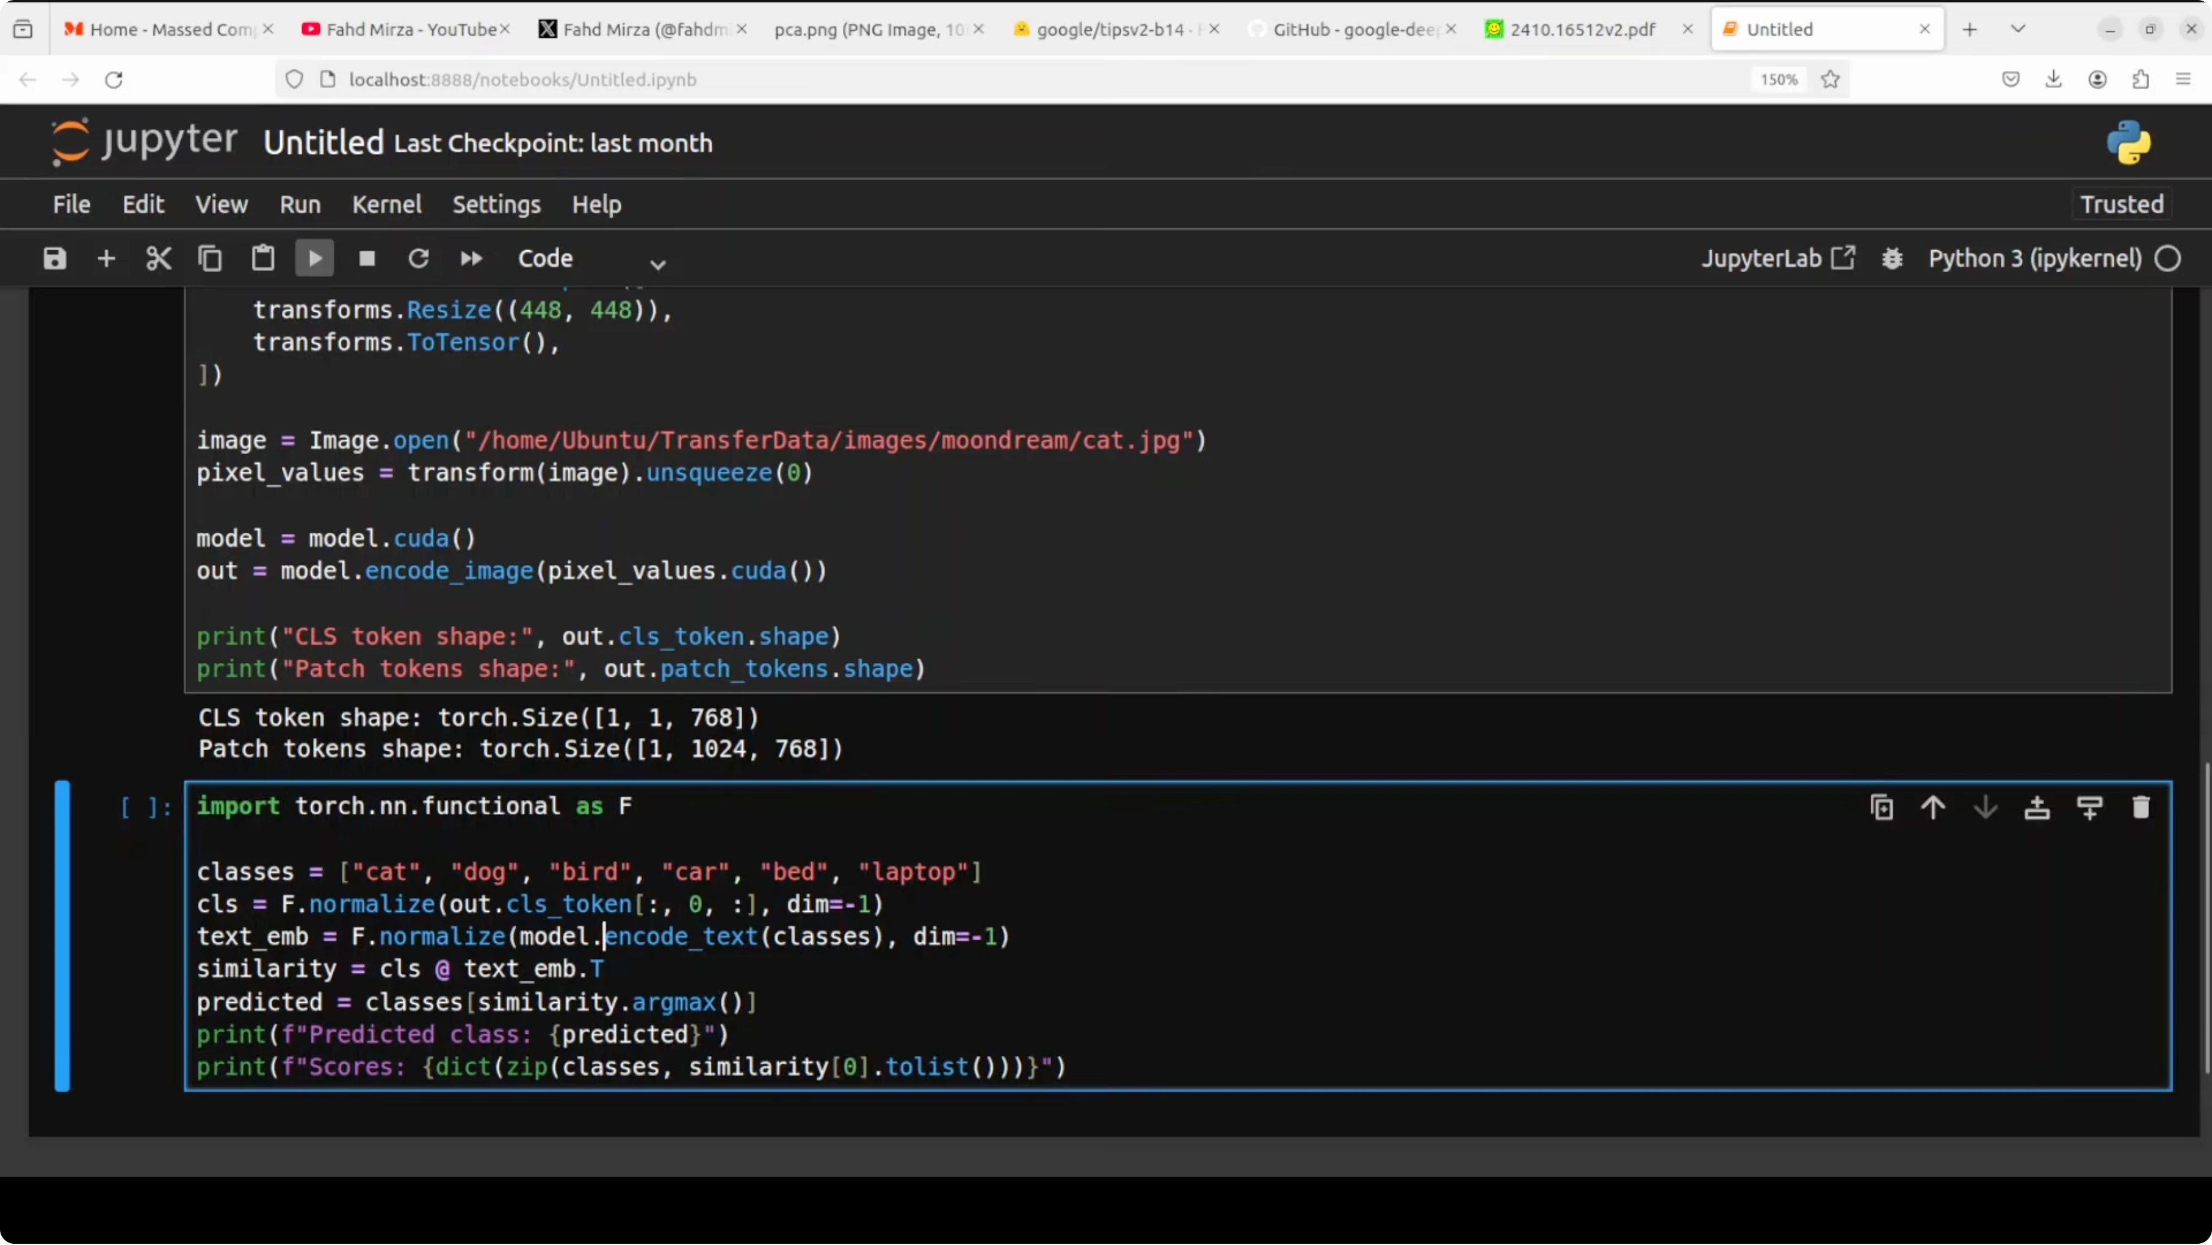The width and height of the screenshot is (2212, 1245).
Task: Interrupt the kernel with the stop icon
Action: [367, 258]
